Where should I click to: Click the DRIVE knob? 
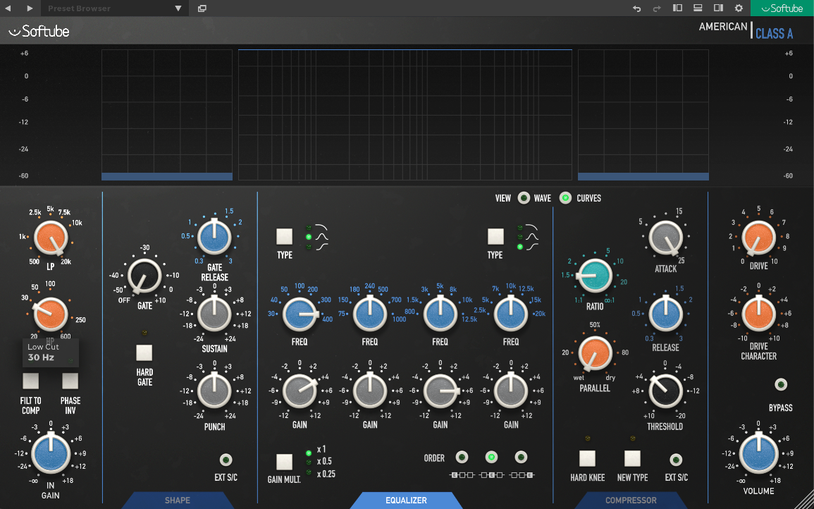click(x=758, y=238)
